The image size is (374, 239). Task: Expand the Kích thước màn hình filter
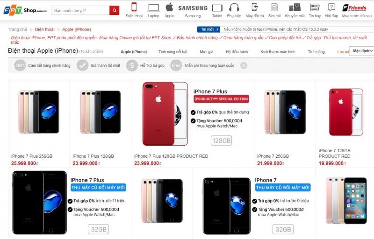pos(278,52)
